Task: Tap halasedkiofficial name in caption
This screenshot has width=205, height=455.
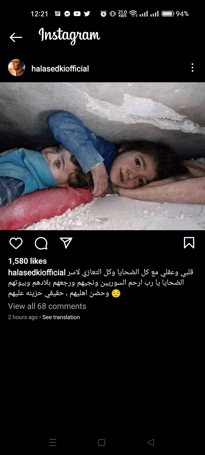Action: coord(37,272)
